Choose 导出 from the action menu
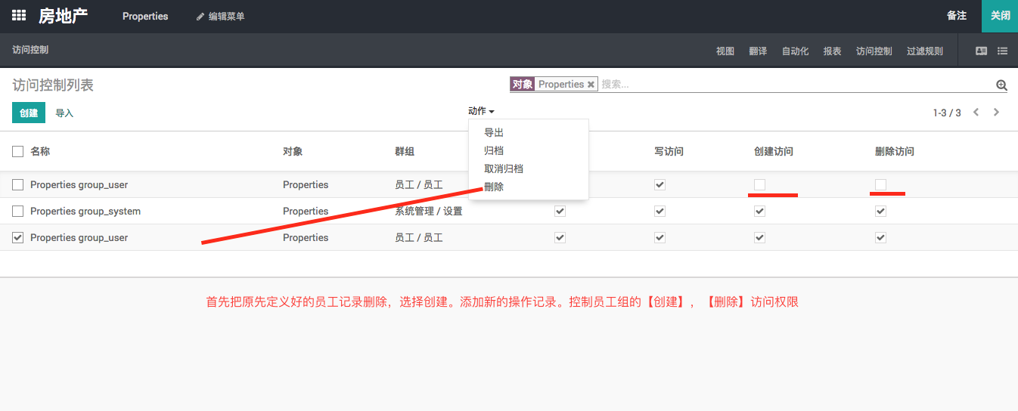Image resolution: width=1018 pixels, height=411 pixels. [x=494, y=133]
